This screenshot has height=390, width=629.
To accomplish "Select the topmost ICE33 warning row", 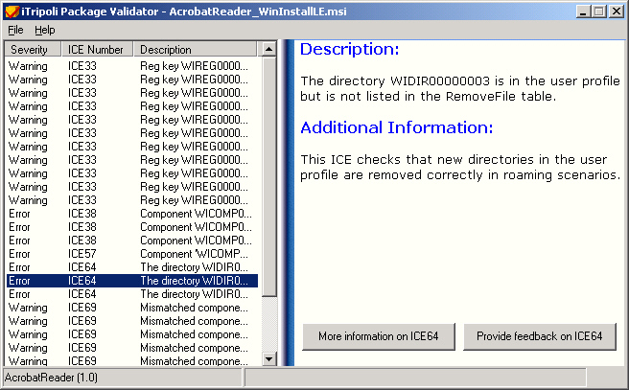I will tap(131, 66).
